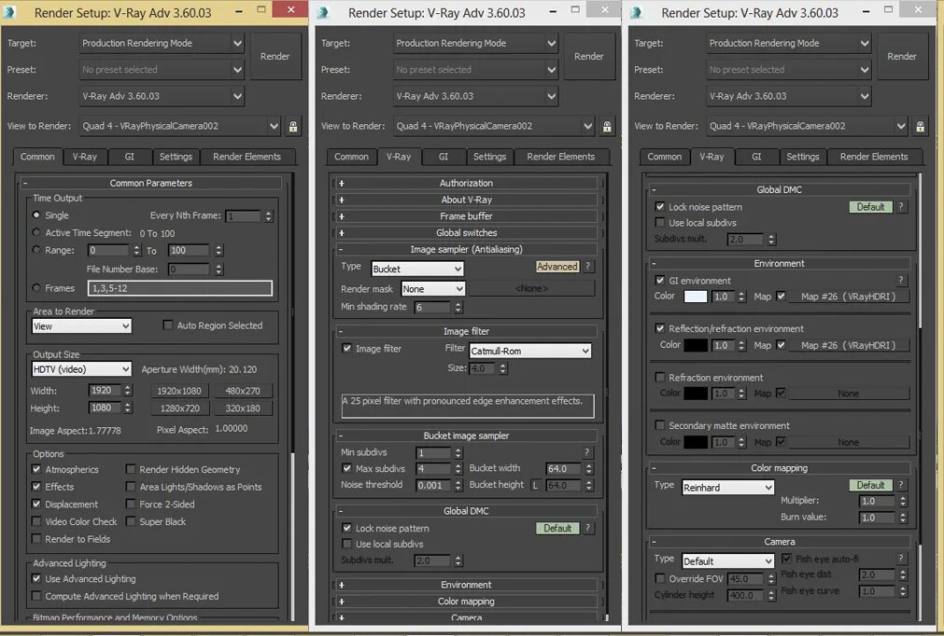Click Map #26 button for GI environment
The width and height of the screenshot is (944, 636).
(848, 297)
